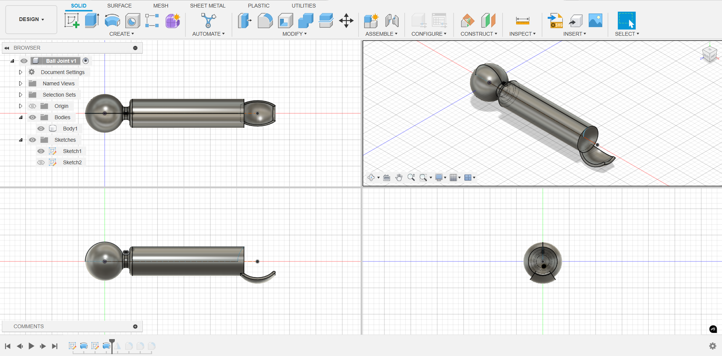The height and width of the screenshot is (356, 722).
Task: Select the Move/Copy tool
Action: 346,20
